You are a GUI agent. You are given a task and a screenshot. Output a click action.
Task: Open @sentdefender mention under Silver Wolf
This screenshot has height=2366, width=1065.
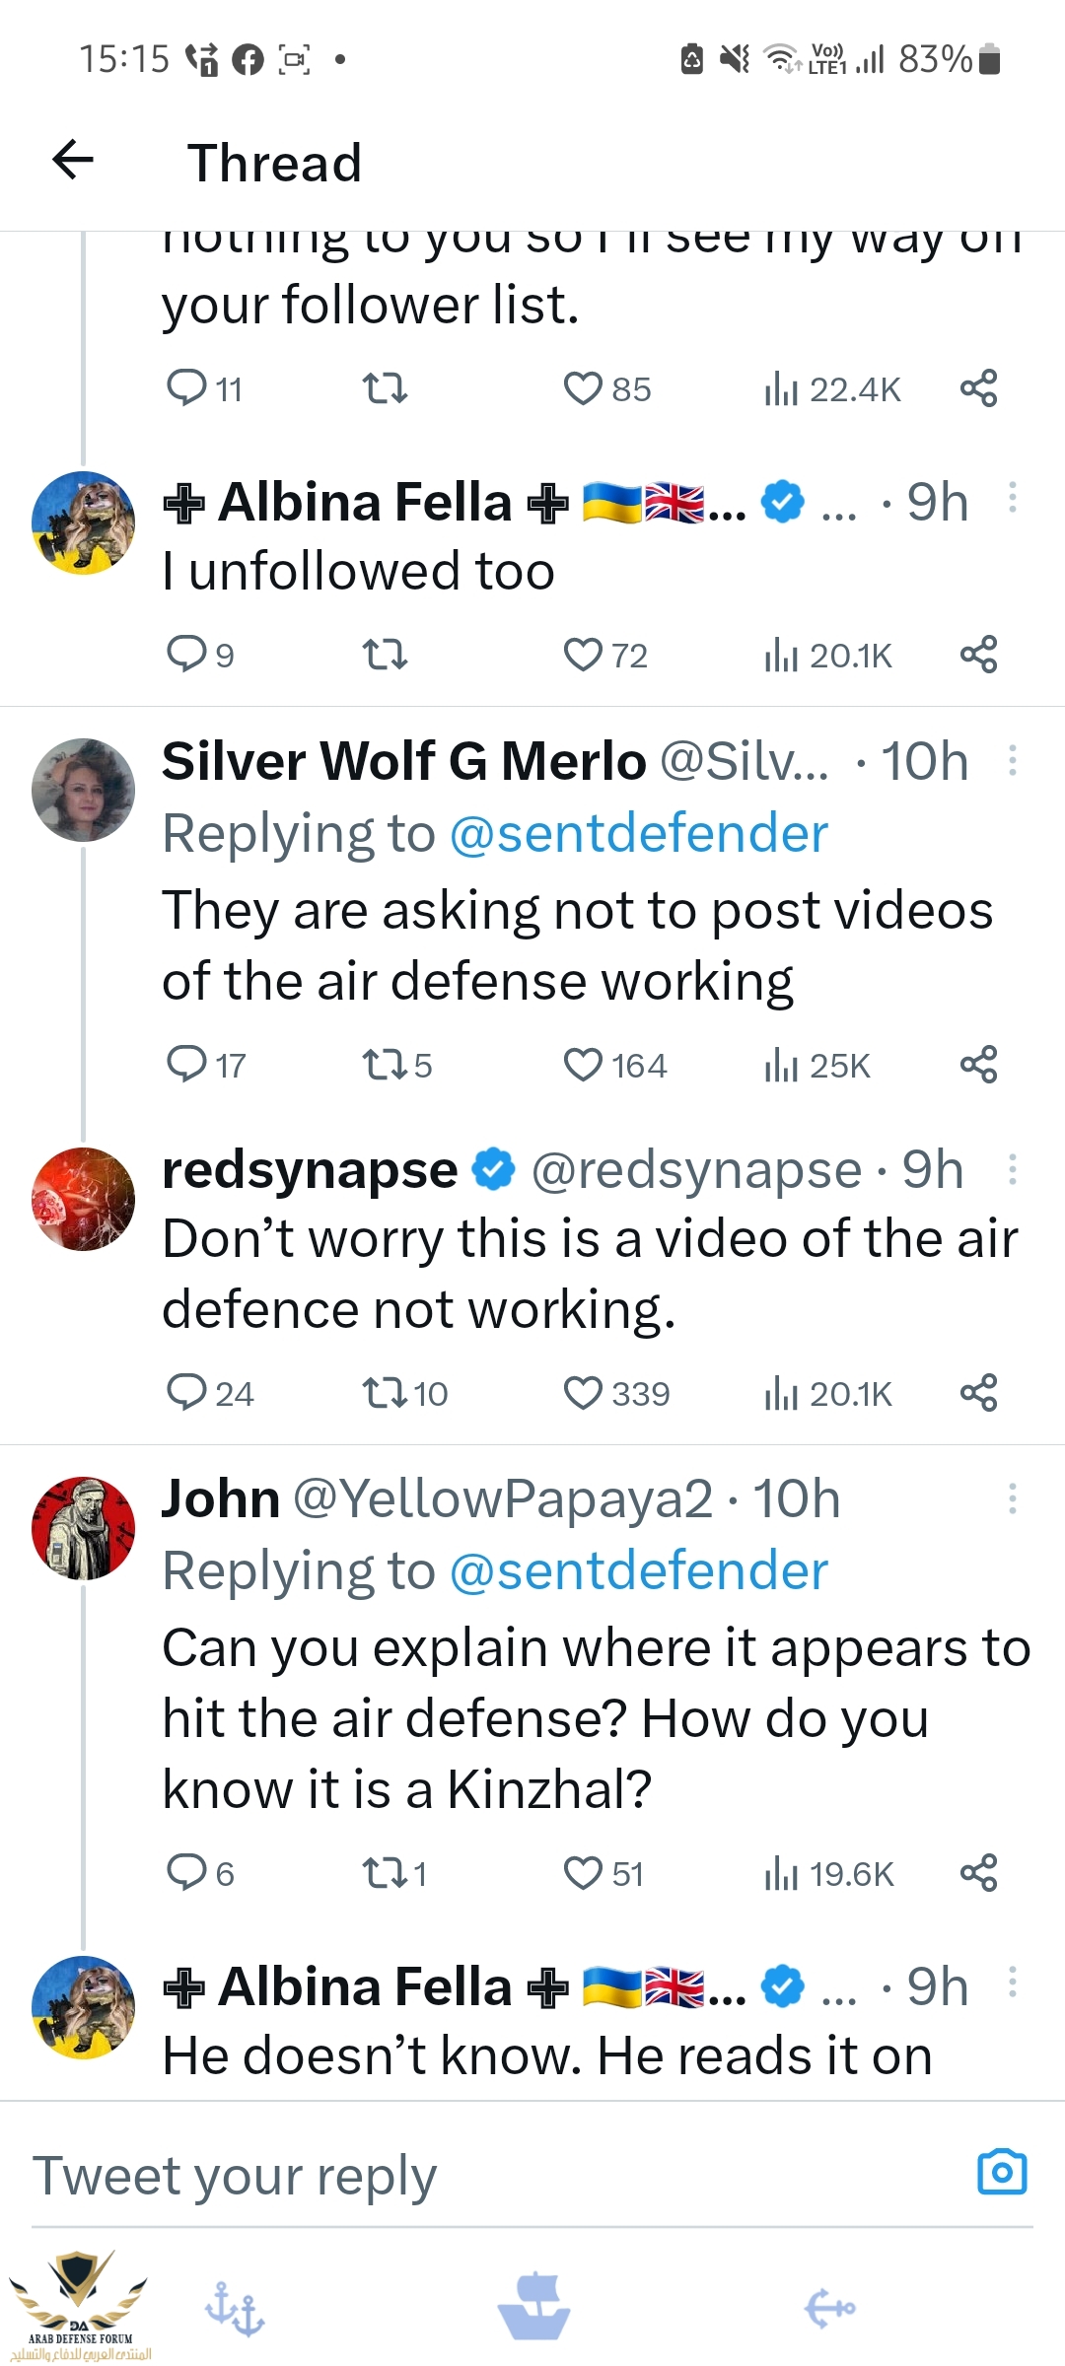coord(638,834)
